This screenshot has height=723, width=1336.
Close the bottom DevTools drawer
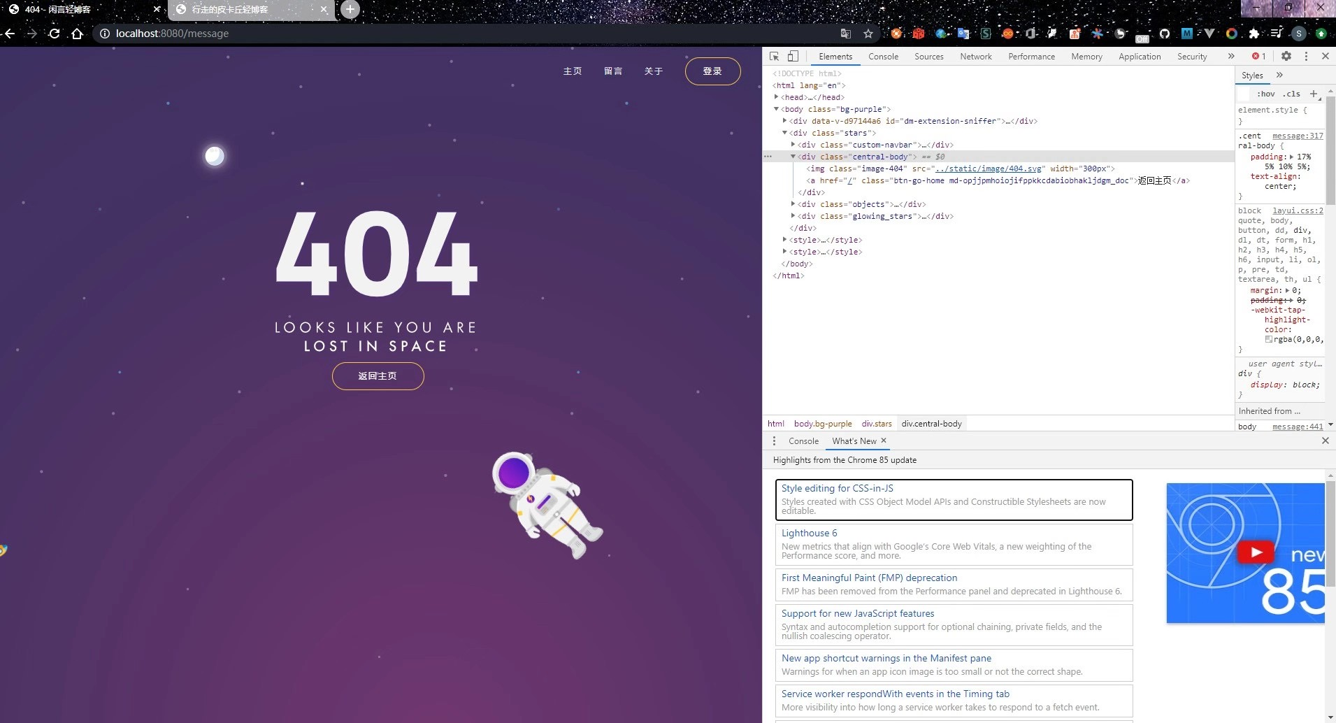1326,441
